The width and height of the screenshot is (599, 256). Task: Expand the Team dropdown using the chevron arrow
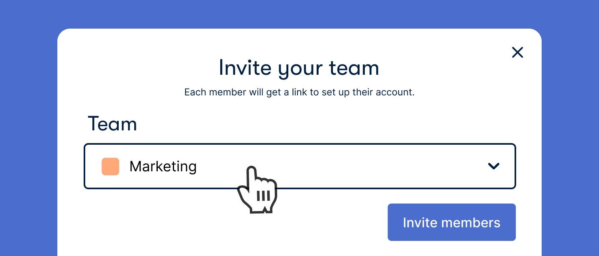[493, 166]
